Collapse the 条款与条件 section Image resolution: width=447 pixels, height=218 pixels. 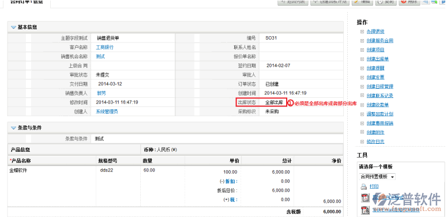click(13, 128)
